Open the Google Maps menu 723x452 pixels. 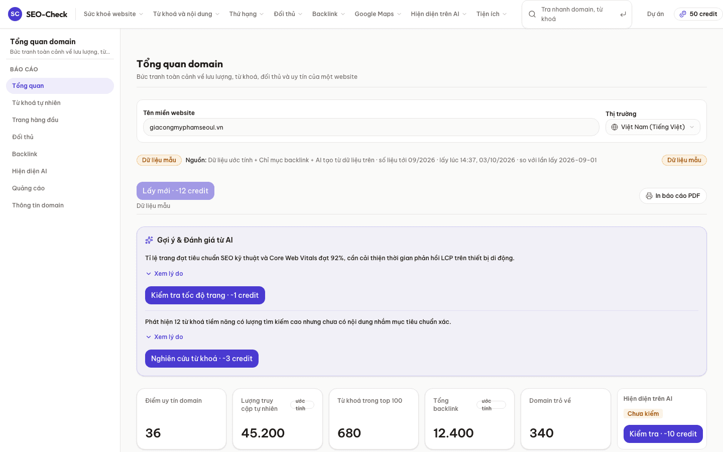[x=378, y=14]
